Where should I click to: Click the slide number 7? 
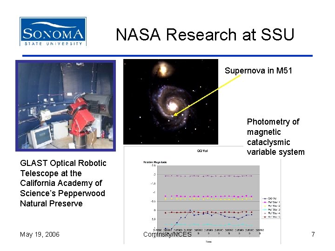[x=313, y=234]
